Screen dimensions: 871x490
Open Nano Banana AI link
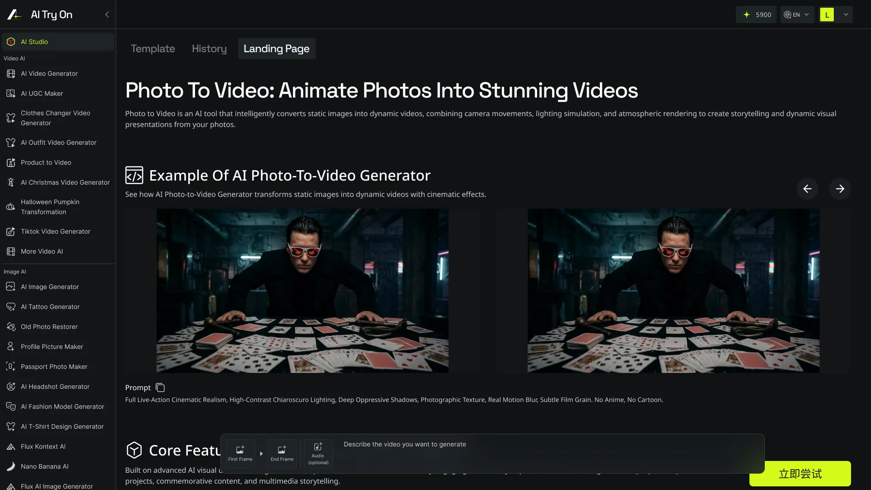[45, 466]
